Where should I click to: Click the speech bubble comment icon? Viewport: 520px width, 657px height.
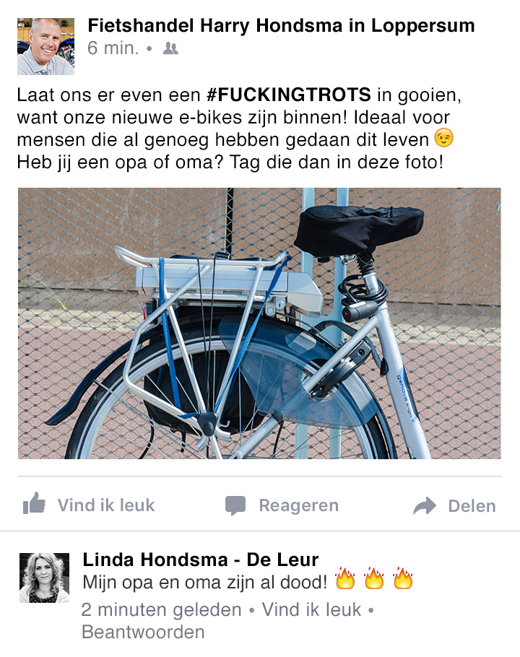coord(235,505)
